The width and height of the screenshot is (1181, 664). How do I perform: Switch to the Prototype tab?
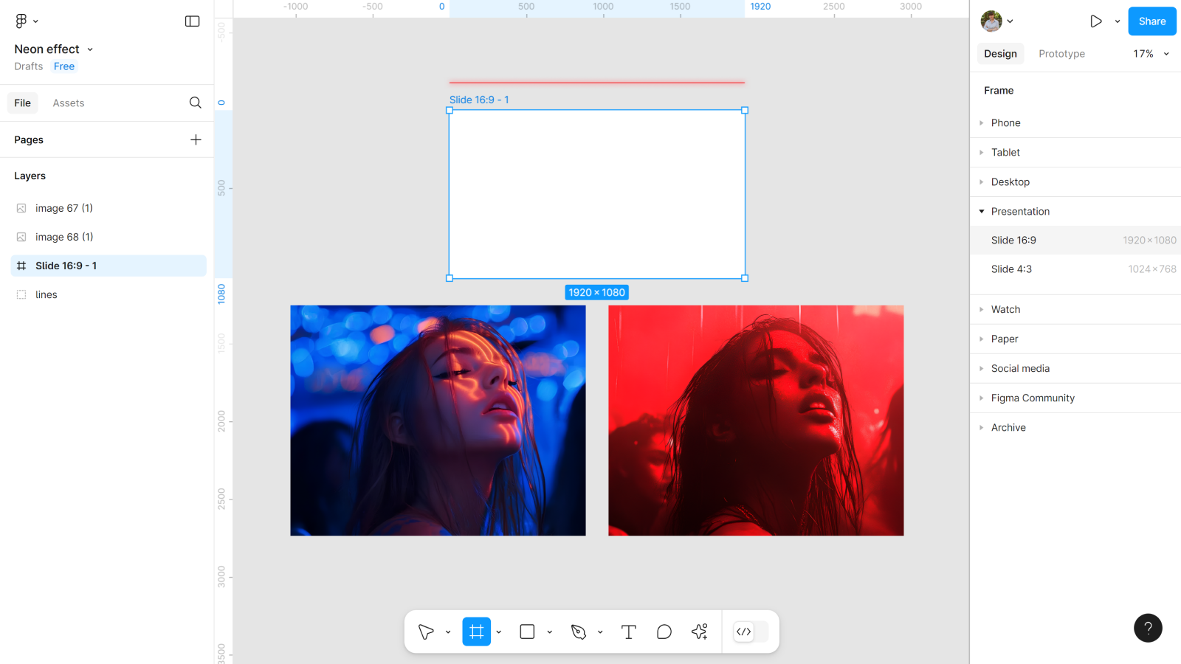1061,54
